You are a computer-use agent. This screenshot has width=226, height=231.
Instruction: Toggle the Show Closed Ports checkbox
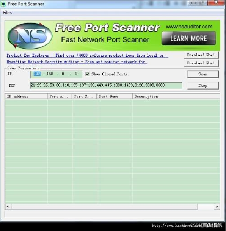click(88, 74)
